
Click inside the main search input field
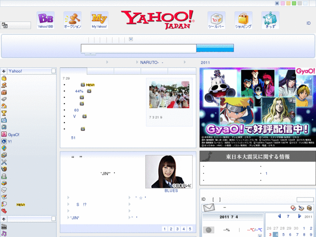(138, 48)
